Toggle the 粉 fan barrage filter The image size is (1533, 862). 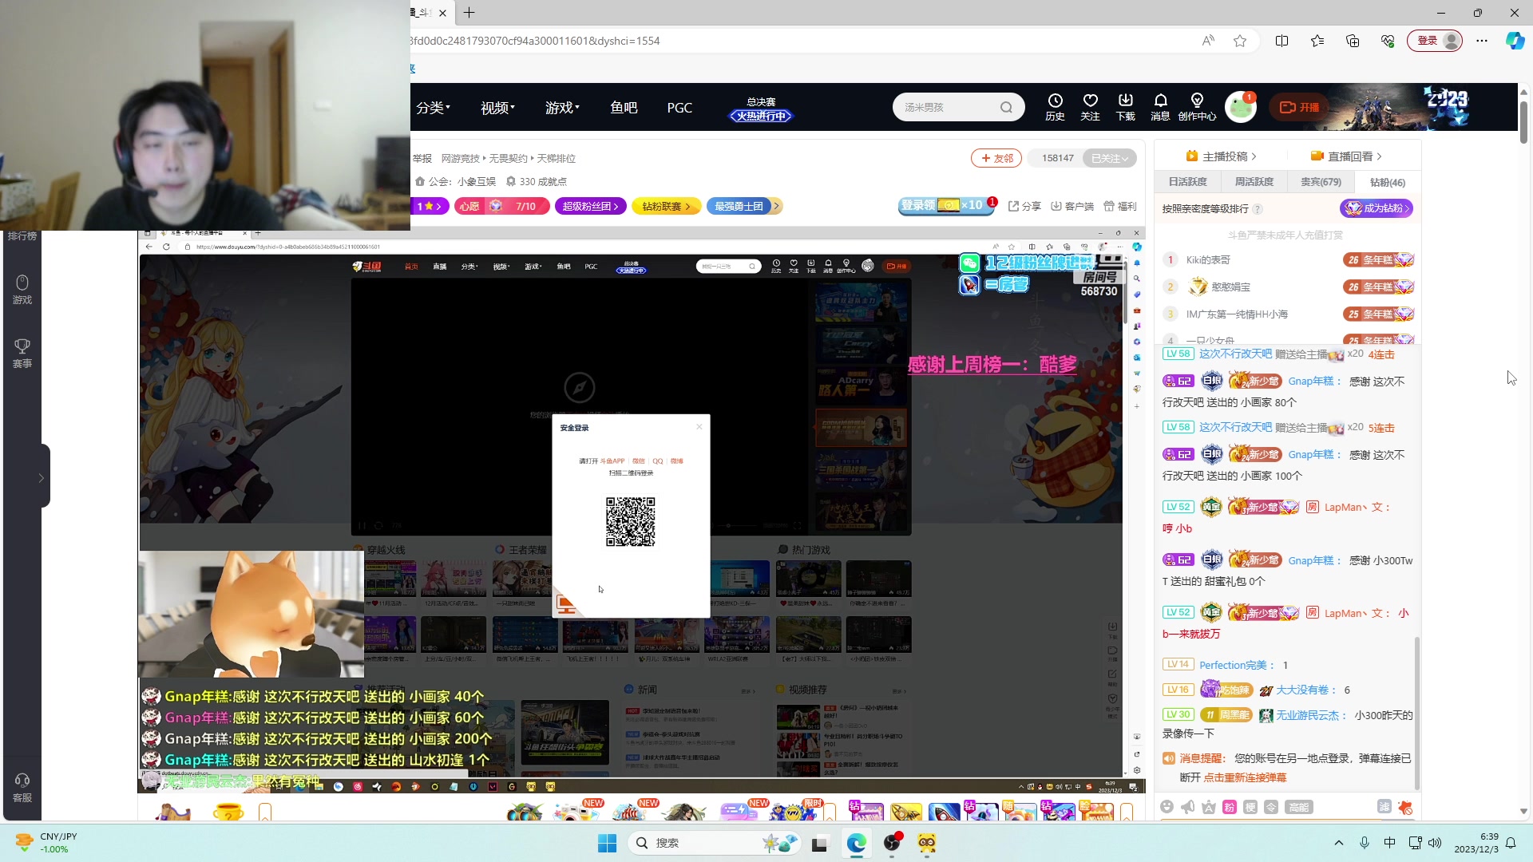pos(1229,807)
